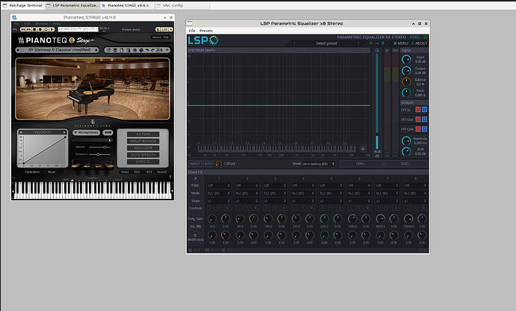Click the Reactivity knob in LSP Analysis
The height and width of the screenshot is (311, 516).
[406, 141]
